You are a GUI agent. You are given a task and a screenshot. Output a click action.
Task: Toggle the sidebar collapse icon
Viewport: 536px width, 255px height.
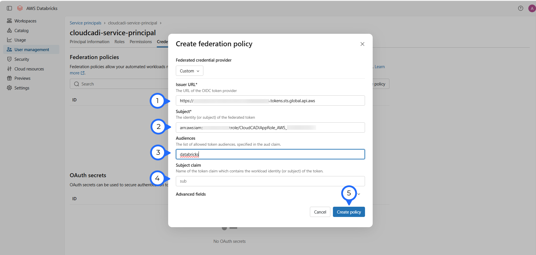9,8
